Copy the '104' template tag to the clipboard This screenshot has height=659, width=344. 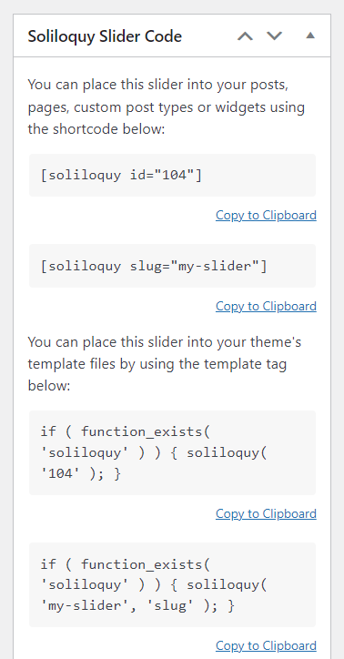coord(266,513)
